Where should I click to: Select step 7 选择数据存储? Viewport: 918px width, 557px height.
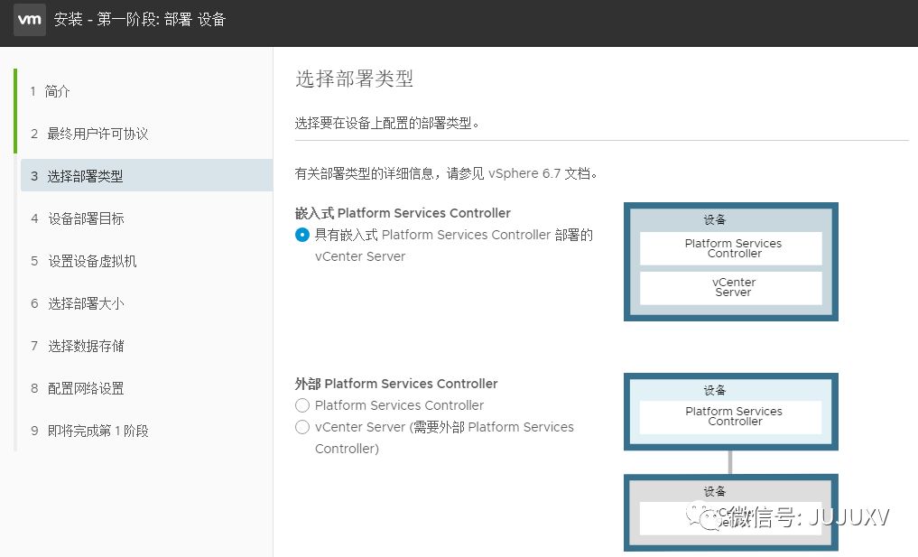[x=86, y=346]
